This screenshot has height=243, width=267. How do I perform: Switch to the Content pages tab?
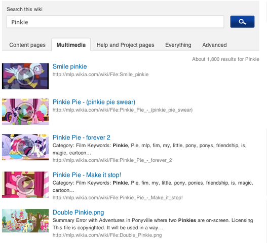click(x=27, y=45)
